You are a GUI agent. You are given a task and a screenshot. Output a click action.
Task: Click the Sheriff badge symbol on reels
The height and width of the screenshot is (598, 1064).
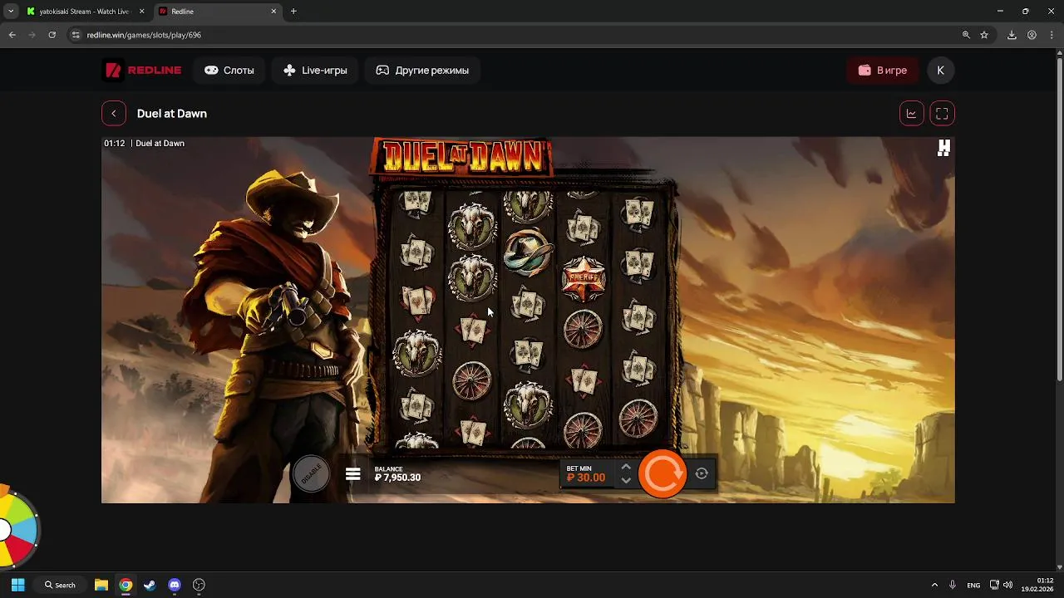583,279
